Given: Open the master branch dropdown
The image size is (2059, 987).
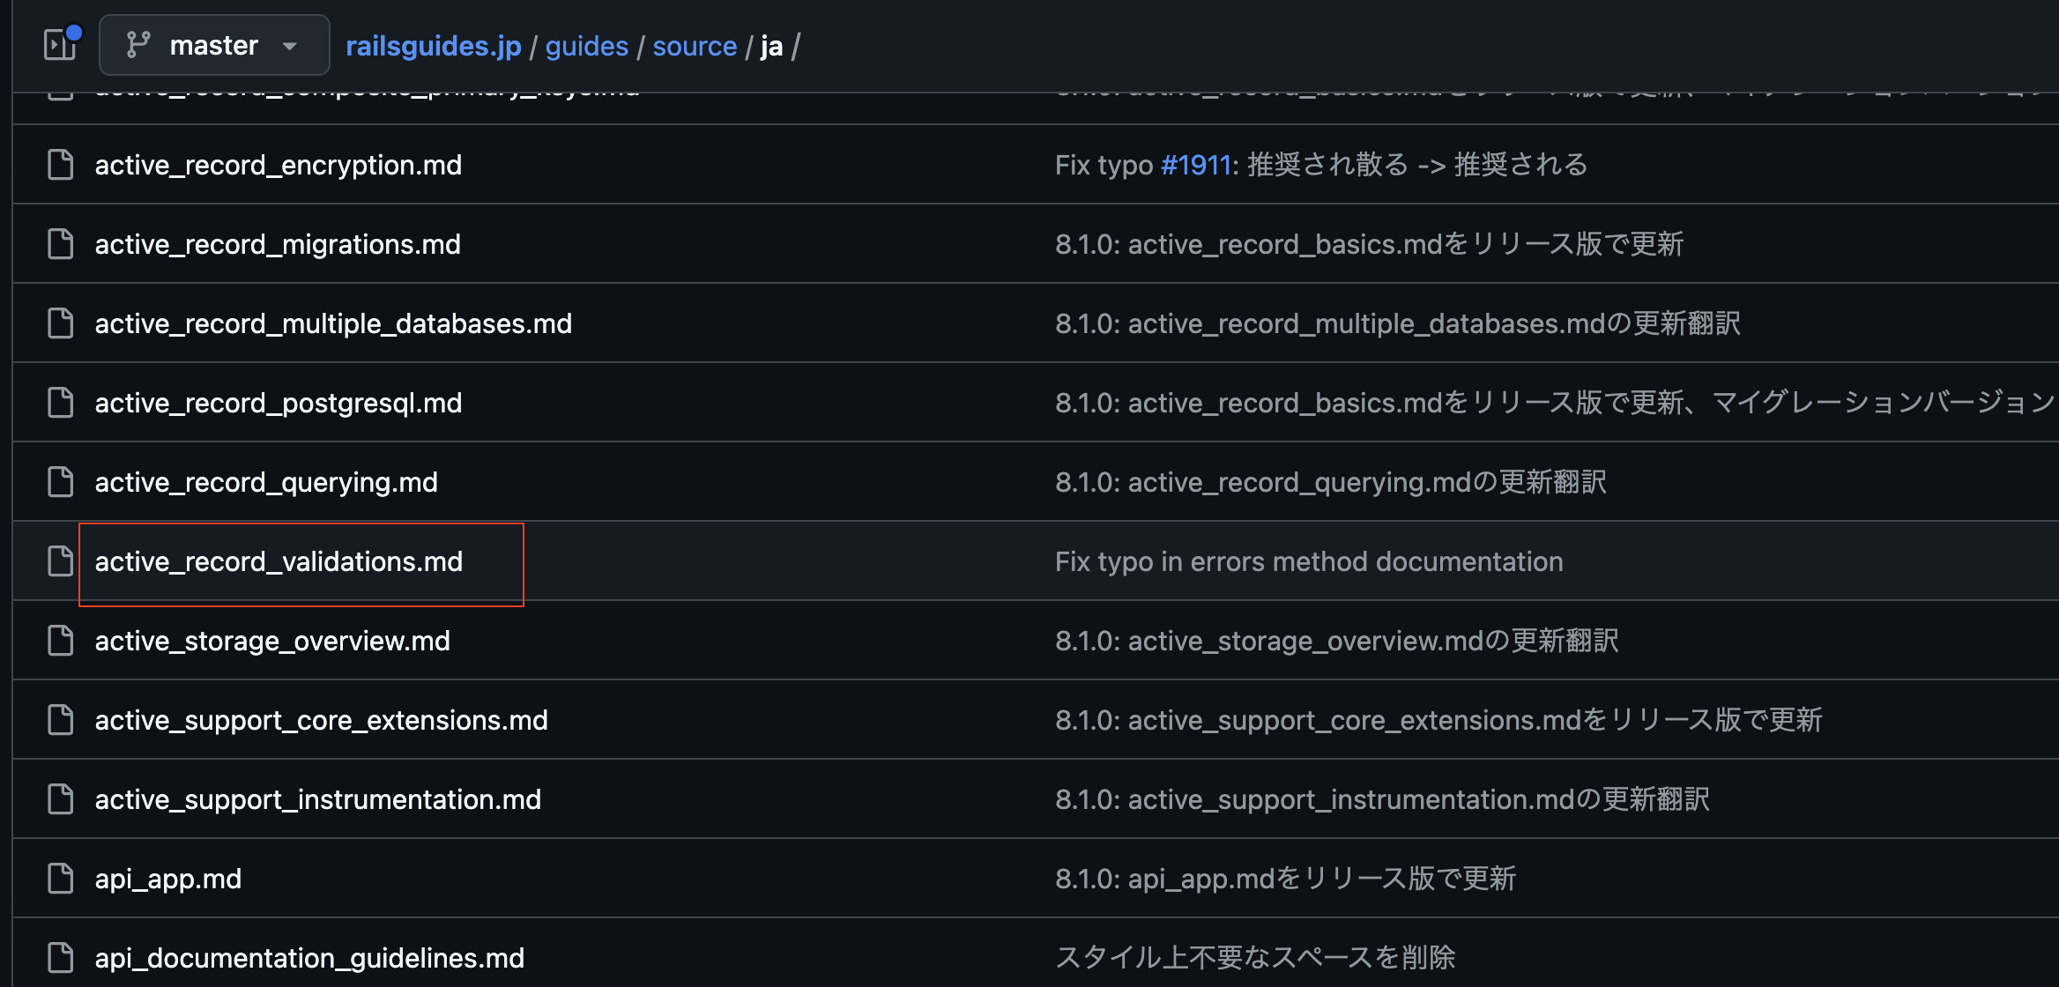Looking at the screenshot, I should pyautogui.click(x=214, y=45).
